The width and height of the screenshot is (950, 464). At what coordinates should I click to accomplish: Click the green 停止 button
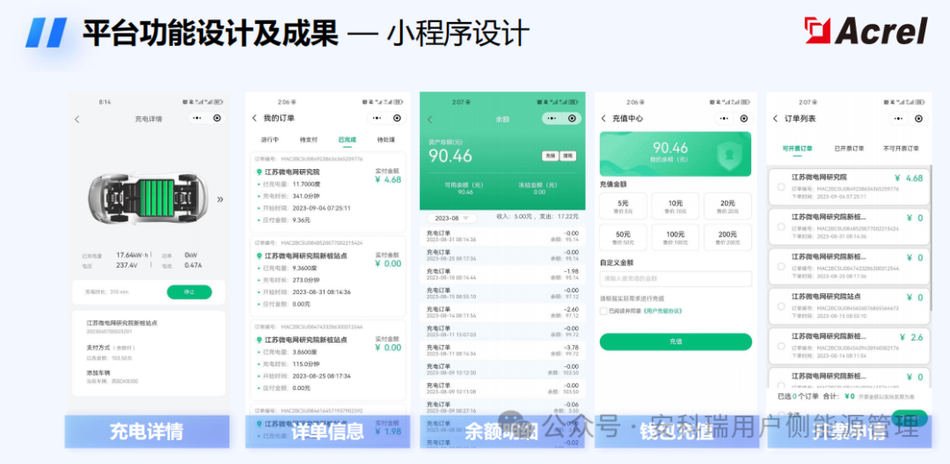pyautogui.click(x=190, y=291)
